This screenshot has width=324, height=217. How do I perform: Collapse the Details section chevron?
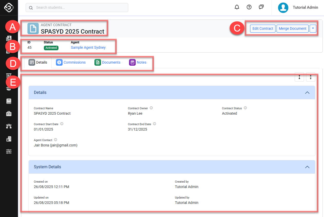[x=307, y=93]
